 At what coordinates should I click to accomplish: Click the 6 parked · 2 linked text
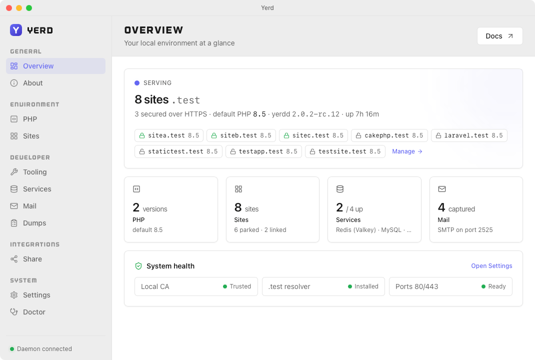pos(260,229)
